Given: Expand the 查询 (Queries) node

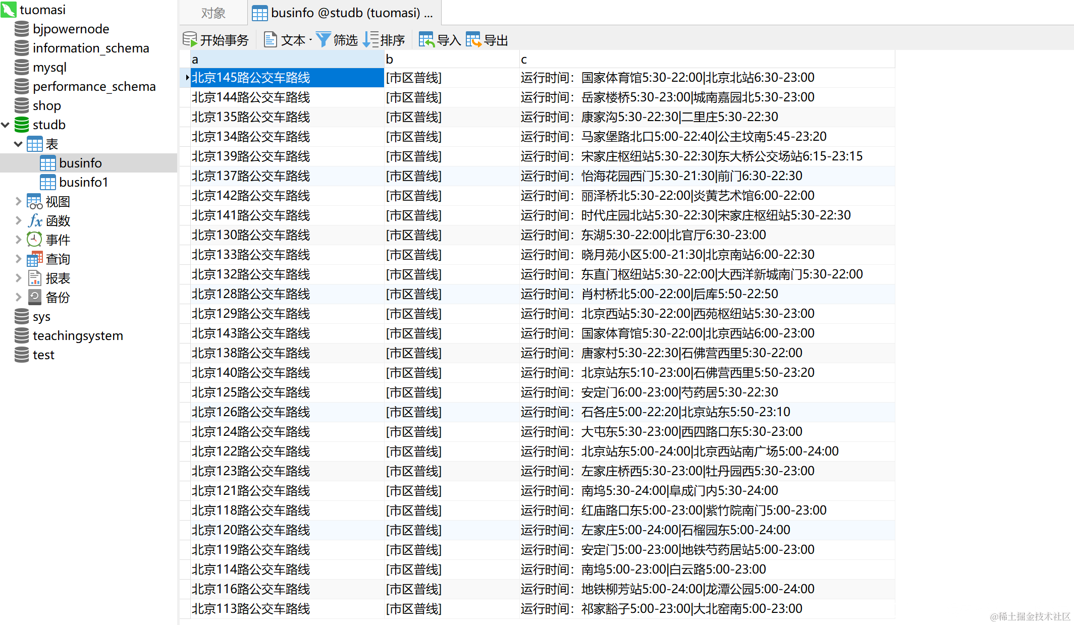Looking at the screenshot, I should coord(18,259).
